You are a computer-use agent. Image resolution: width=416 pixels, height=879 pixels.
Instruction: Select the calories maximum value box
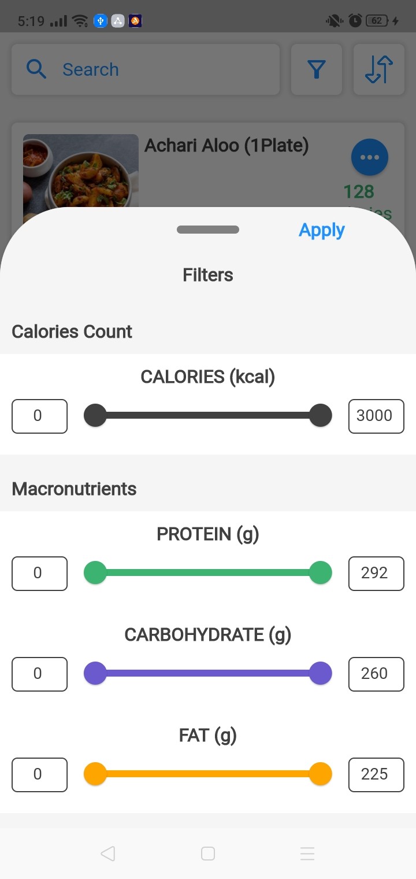tap(376, 416)
